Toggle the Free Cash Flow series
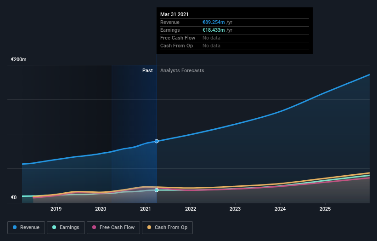The image size is (377, 241). pos(113,228)
